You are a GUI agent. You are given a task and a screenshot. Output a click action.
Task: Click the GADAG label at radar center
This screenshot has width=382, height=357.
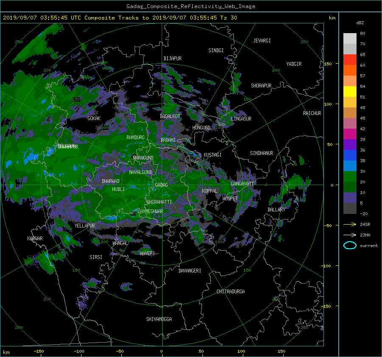click(161, 185)
